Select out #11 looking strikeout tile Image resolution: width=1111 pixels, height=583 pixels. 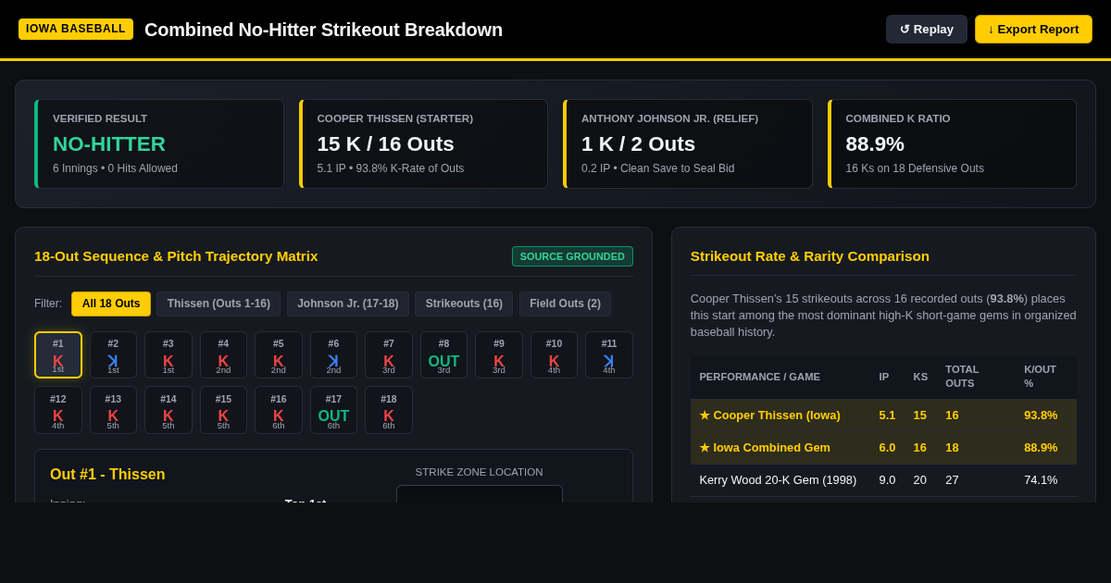point(609,355)
